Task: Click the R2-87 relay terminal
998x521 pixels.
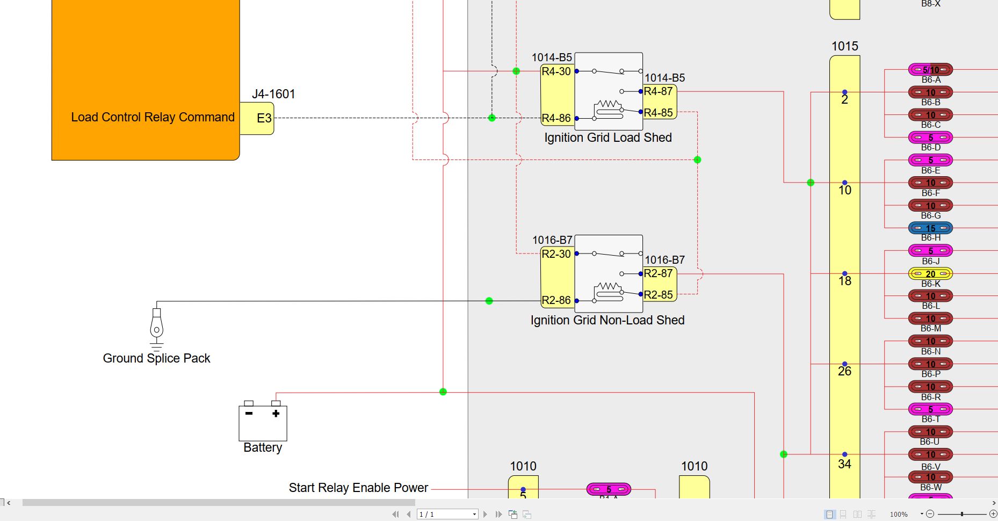Action: click(659, 273)
